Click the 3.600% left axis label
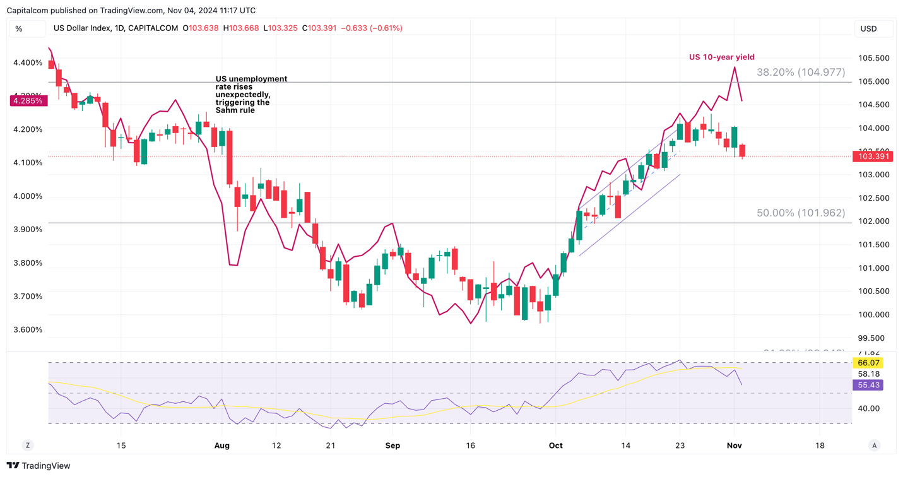 pos(28,330)
